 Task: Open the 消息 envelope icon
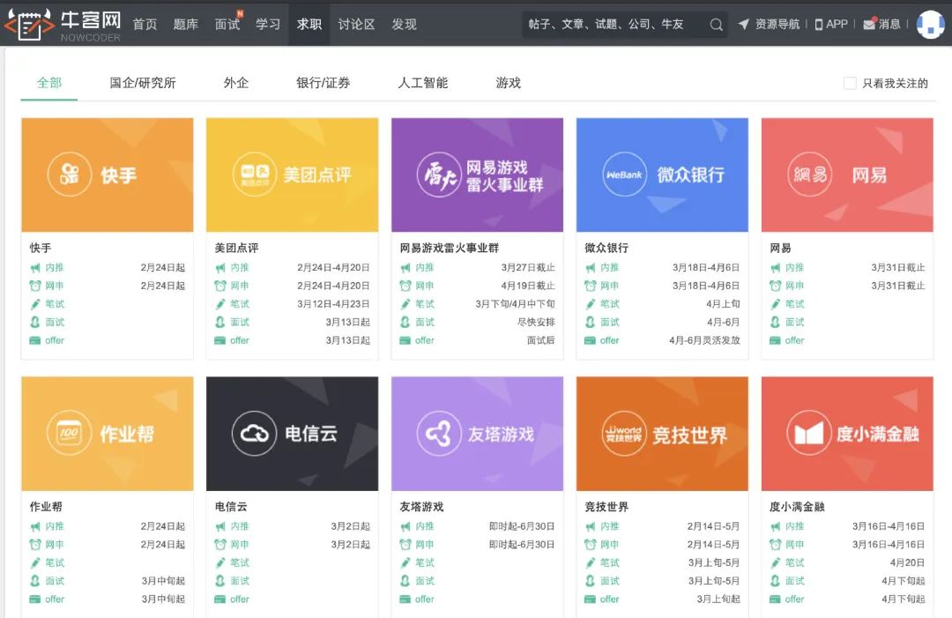(x=870, y=24)
